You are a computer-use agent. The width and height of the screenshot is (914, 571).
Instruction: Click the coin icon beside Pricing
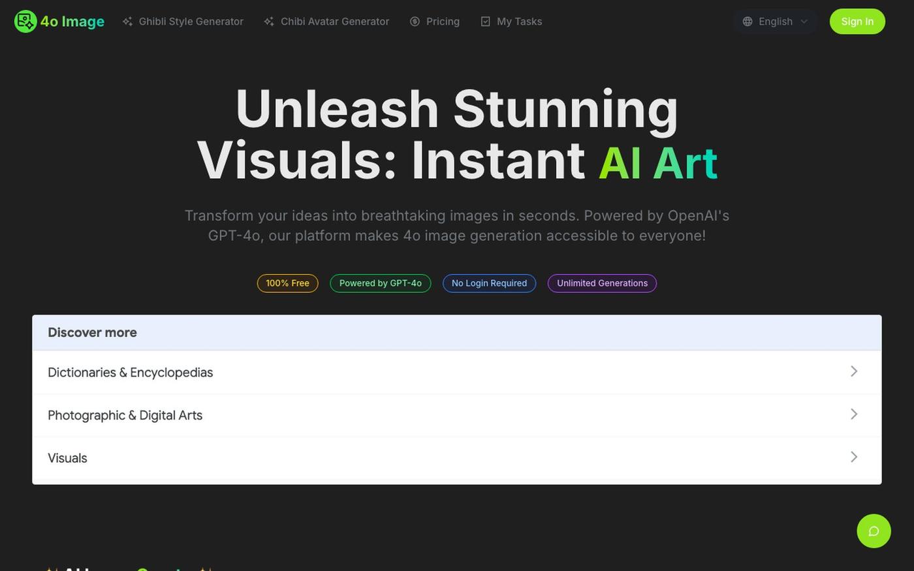[x=415, y=22]
